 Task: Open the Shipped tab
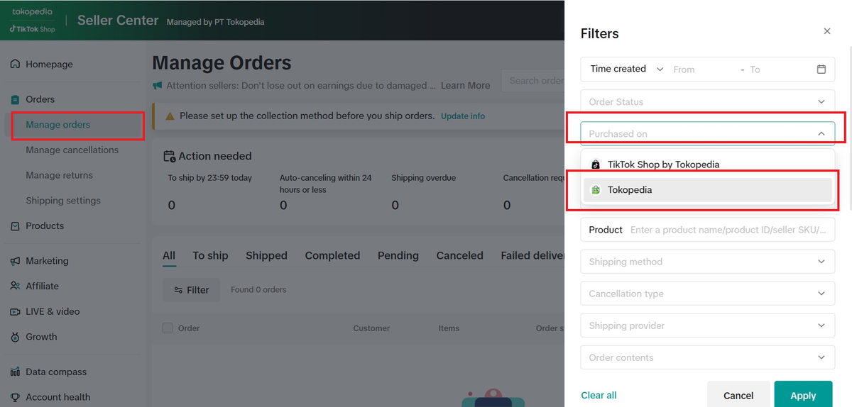tap(266, 256)
